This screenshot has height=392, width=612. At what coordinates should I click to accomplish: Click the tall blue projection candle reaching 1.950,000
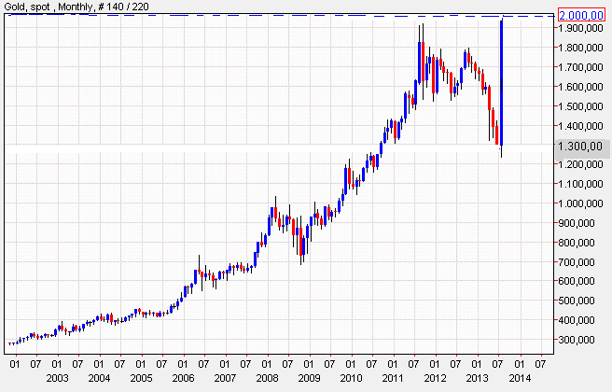click(501, 83)
